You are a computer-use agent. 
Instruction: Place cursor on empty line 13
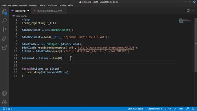click(x=99, y=62)
